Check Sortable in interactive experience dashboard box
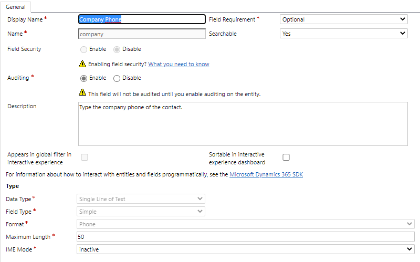Viewport: 420px width, 262px height. pyautogui.click(x=286, y=157)
